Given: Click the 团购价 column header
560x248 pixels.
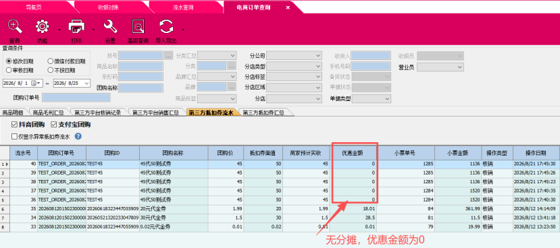Looking at the screenshot, I should 226,153.
